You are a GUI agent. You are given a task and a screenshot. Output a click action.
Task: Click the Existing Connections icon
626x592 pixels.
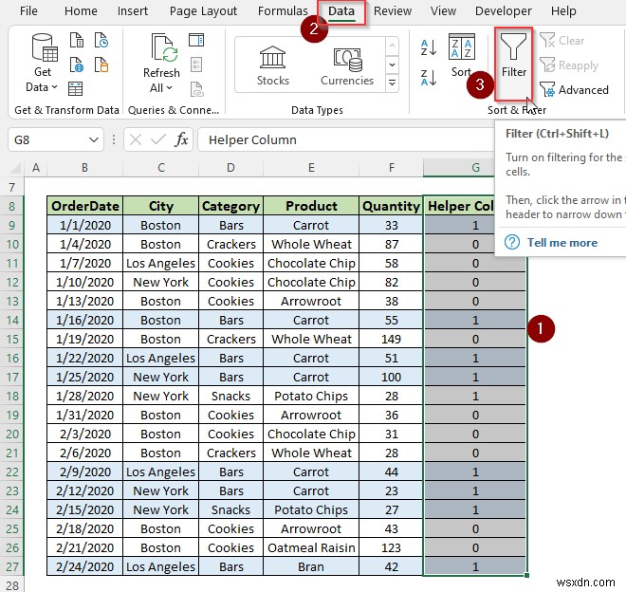pos(101,65)
